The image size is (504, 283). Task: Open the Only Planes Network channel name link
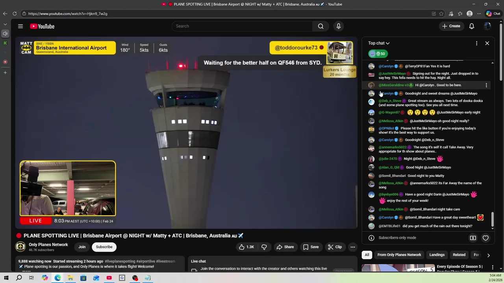point(48,244)
